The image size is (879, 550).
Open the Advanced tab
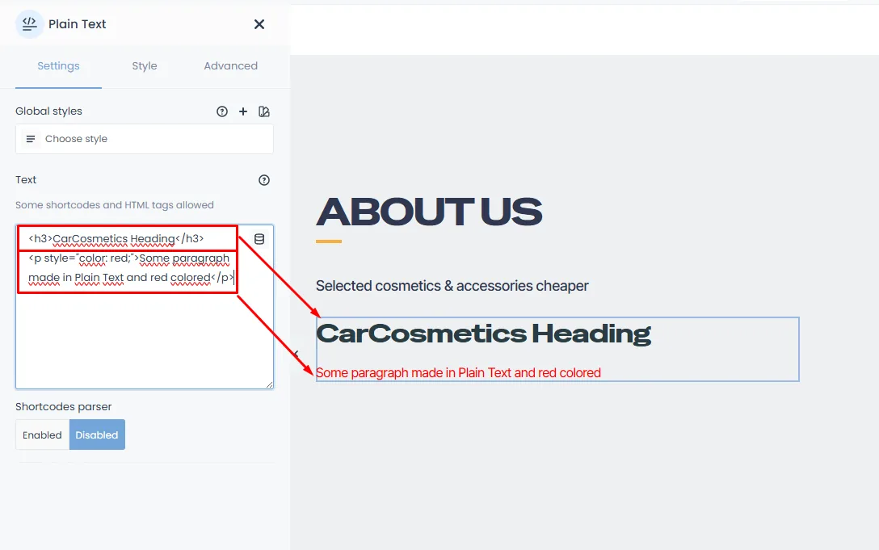[x=230, y=65]
